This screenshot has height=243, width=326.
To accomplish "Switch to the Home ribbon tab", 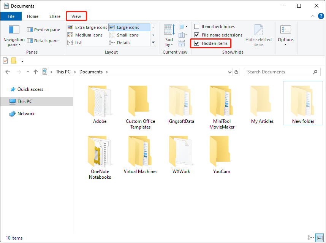I will 33,16.
